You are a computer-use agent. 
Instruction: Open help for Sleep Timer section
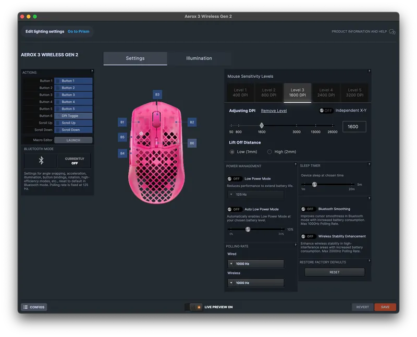coord(369,164)
